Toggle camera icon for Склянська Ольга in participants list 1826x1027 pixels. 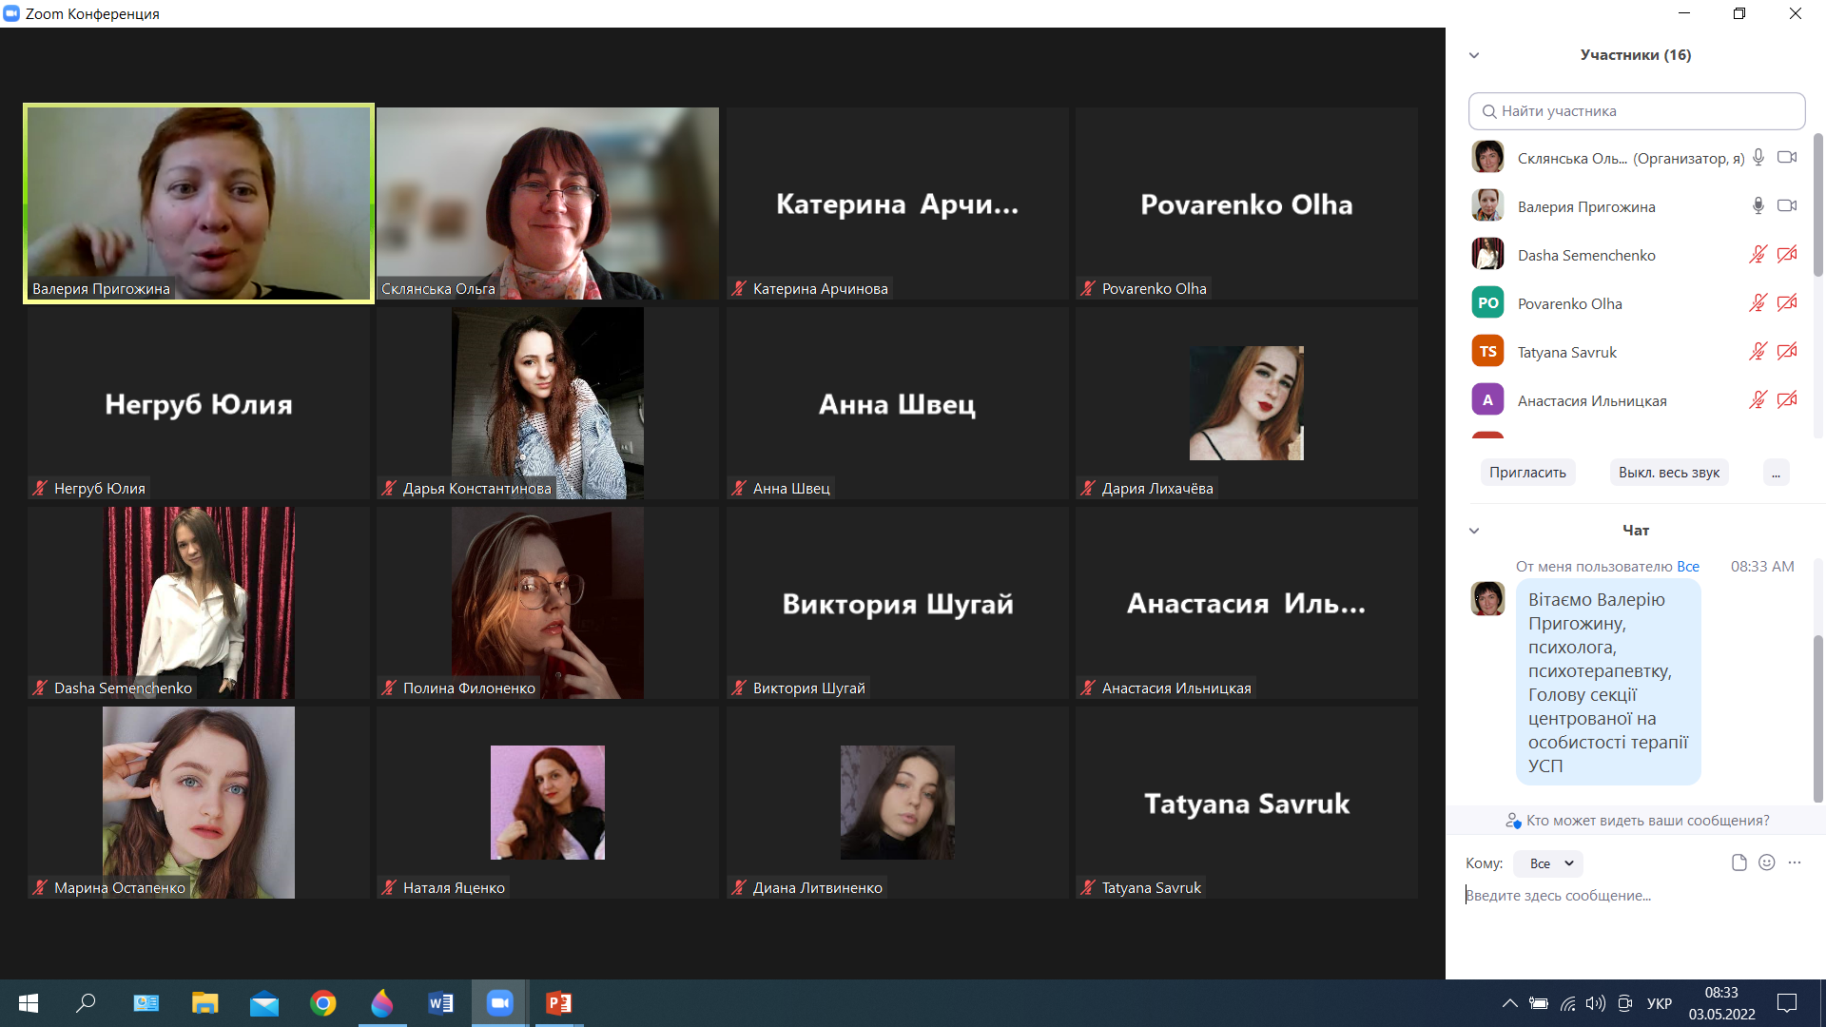tap(1787, 158)
